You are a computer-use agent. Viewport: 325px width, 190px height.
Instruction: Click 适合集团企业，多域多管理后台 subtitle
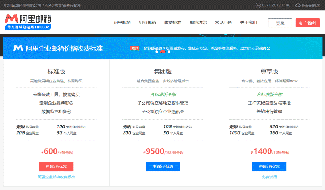pyautogui.click(x=163, y=81)
